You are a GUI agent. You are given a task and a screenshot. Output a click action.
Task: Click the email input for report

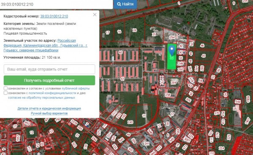point(49,69)
